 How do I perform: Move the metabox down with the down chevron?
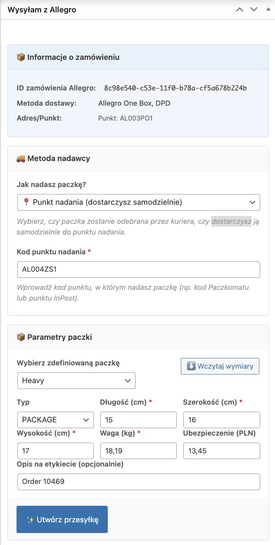(x=254, y=9)
